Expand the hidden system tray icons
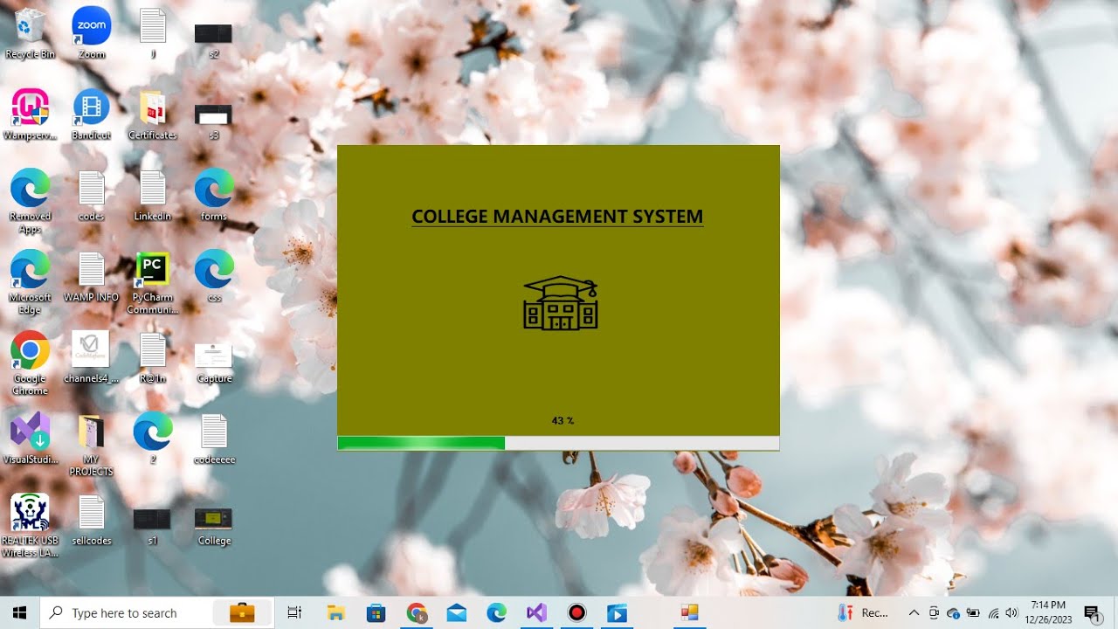 (x=914, y=613)
